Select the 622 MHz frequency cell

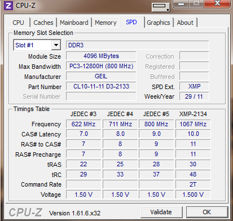[83, 124]
